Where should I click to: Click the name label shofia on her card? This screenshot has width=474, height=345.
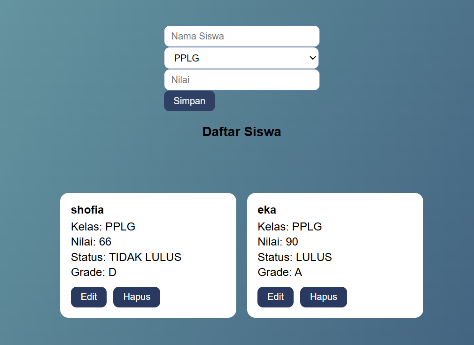(87, 210)
